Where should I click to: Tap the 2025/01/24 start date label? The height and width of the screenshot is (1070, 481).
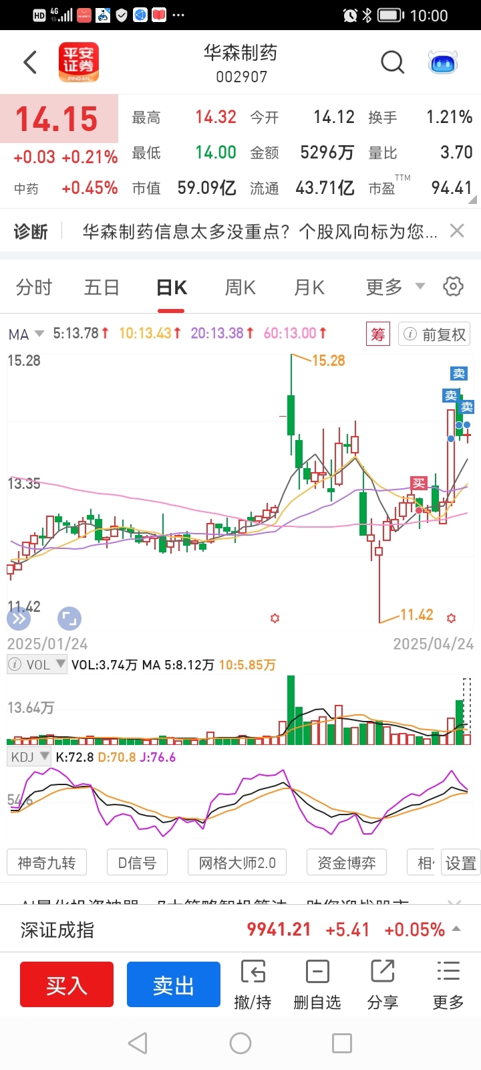47,643
